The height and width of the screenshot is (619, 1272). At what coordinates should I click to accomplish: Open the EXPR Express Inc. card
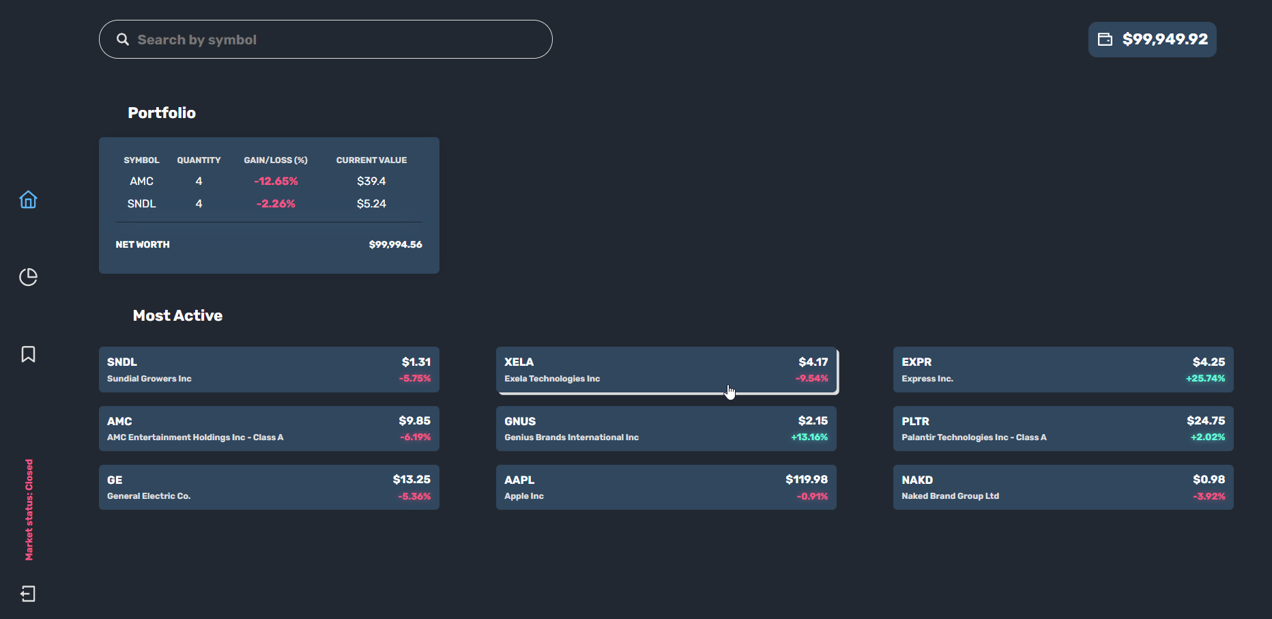pos(1063,369)
